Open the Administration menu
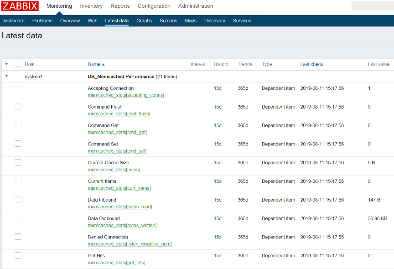 click(196, 6)
